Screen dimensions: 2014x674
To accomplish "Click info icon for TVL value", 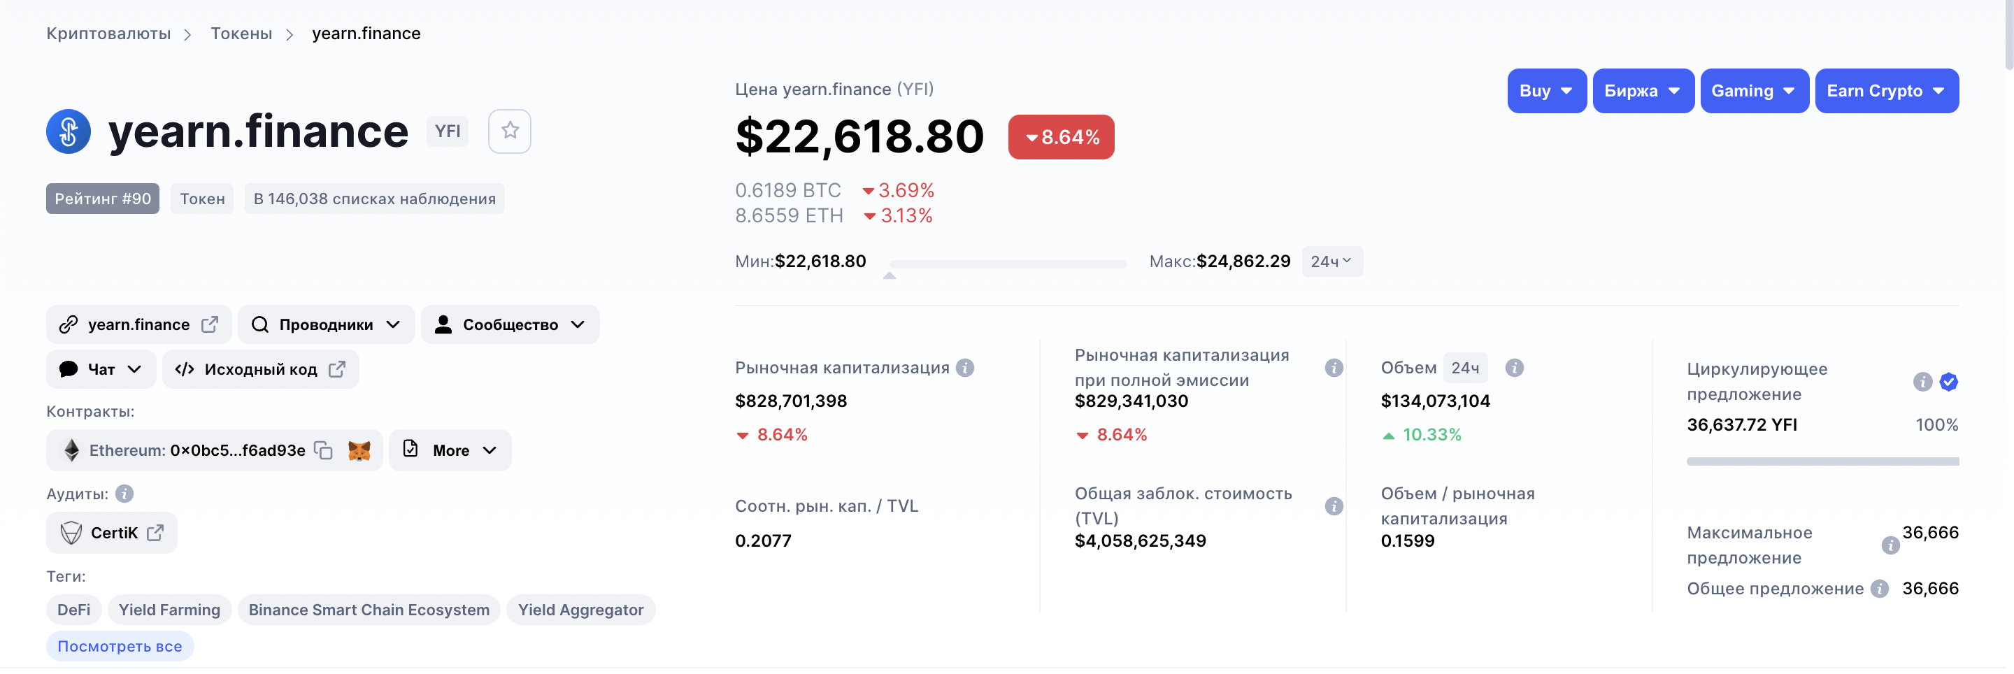I will pos(1334,506).
